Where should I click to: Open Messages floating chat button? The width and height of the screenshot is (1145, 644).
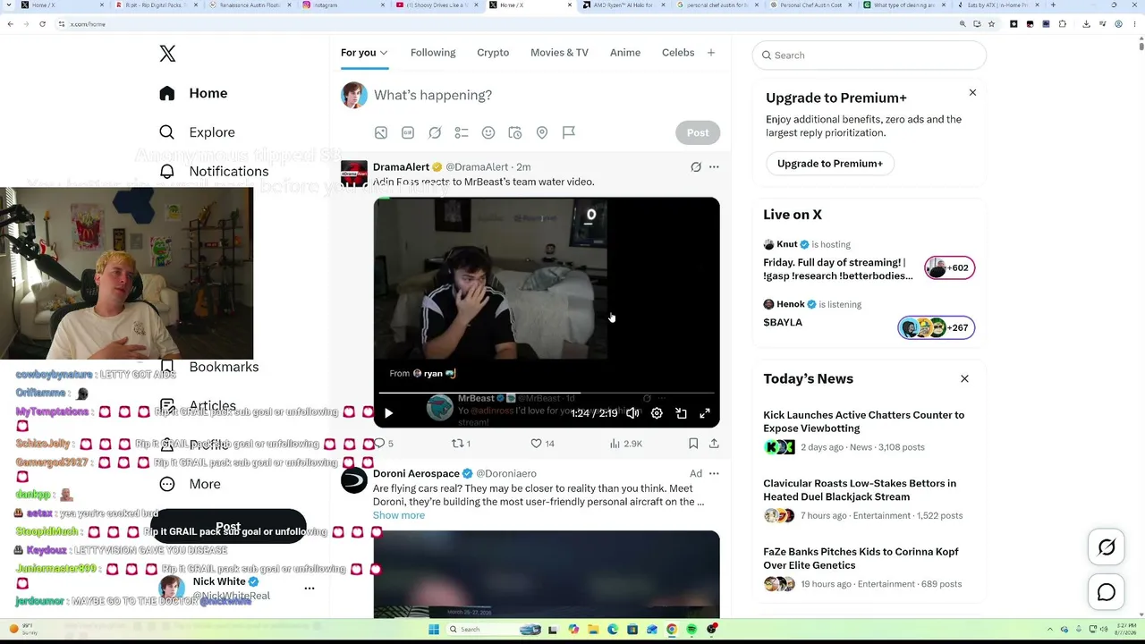(x=1107, y=592)
